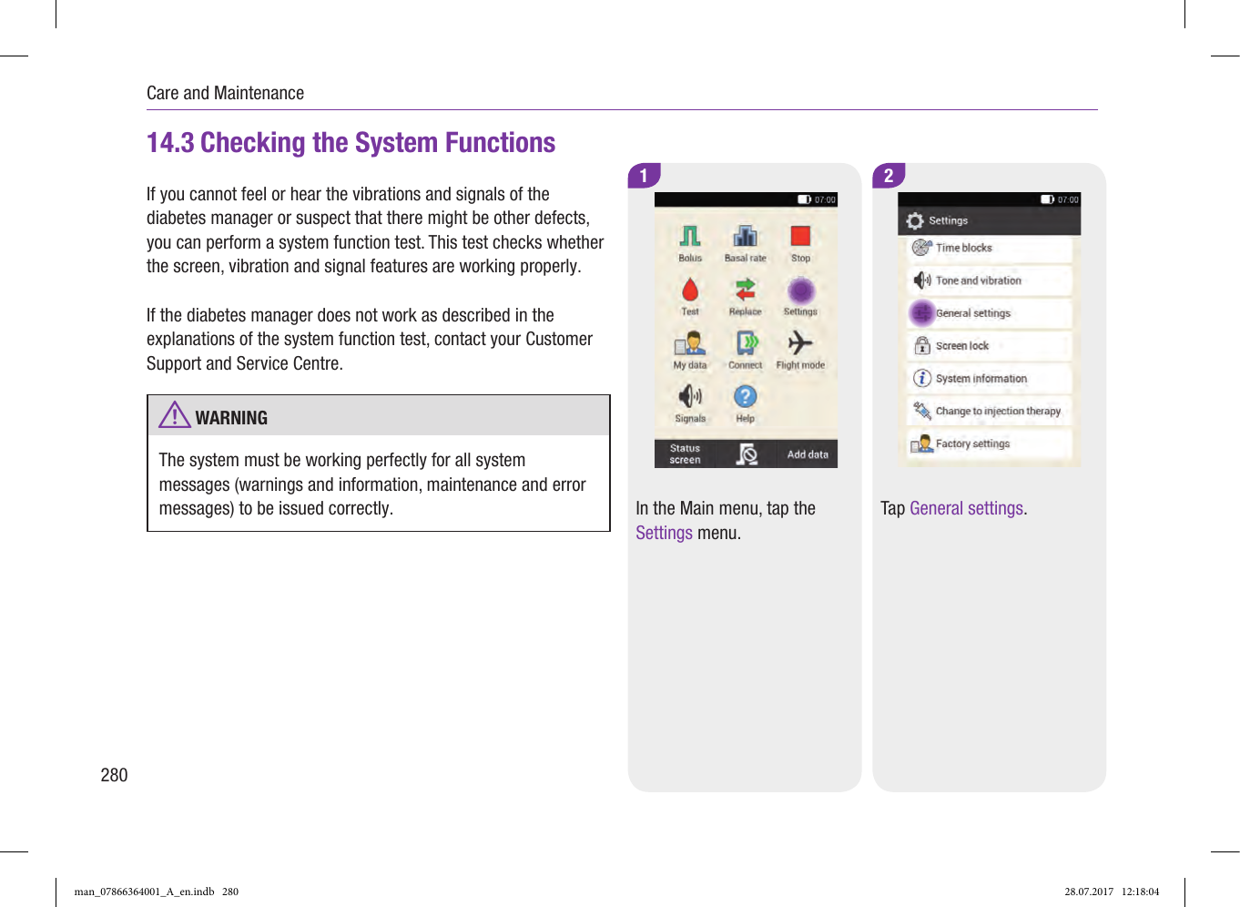
Task: Click the purple 'Settings' link text in step 1
Action: point(664,533)
